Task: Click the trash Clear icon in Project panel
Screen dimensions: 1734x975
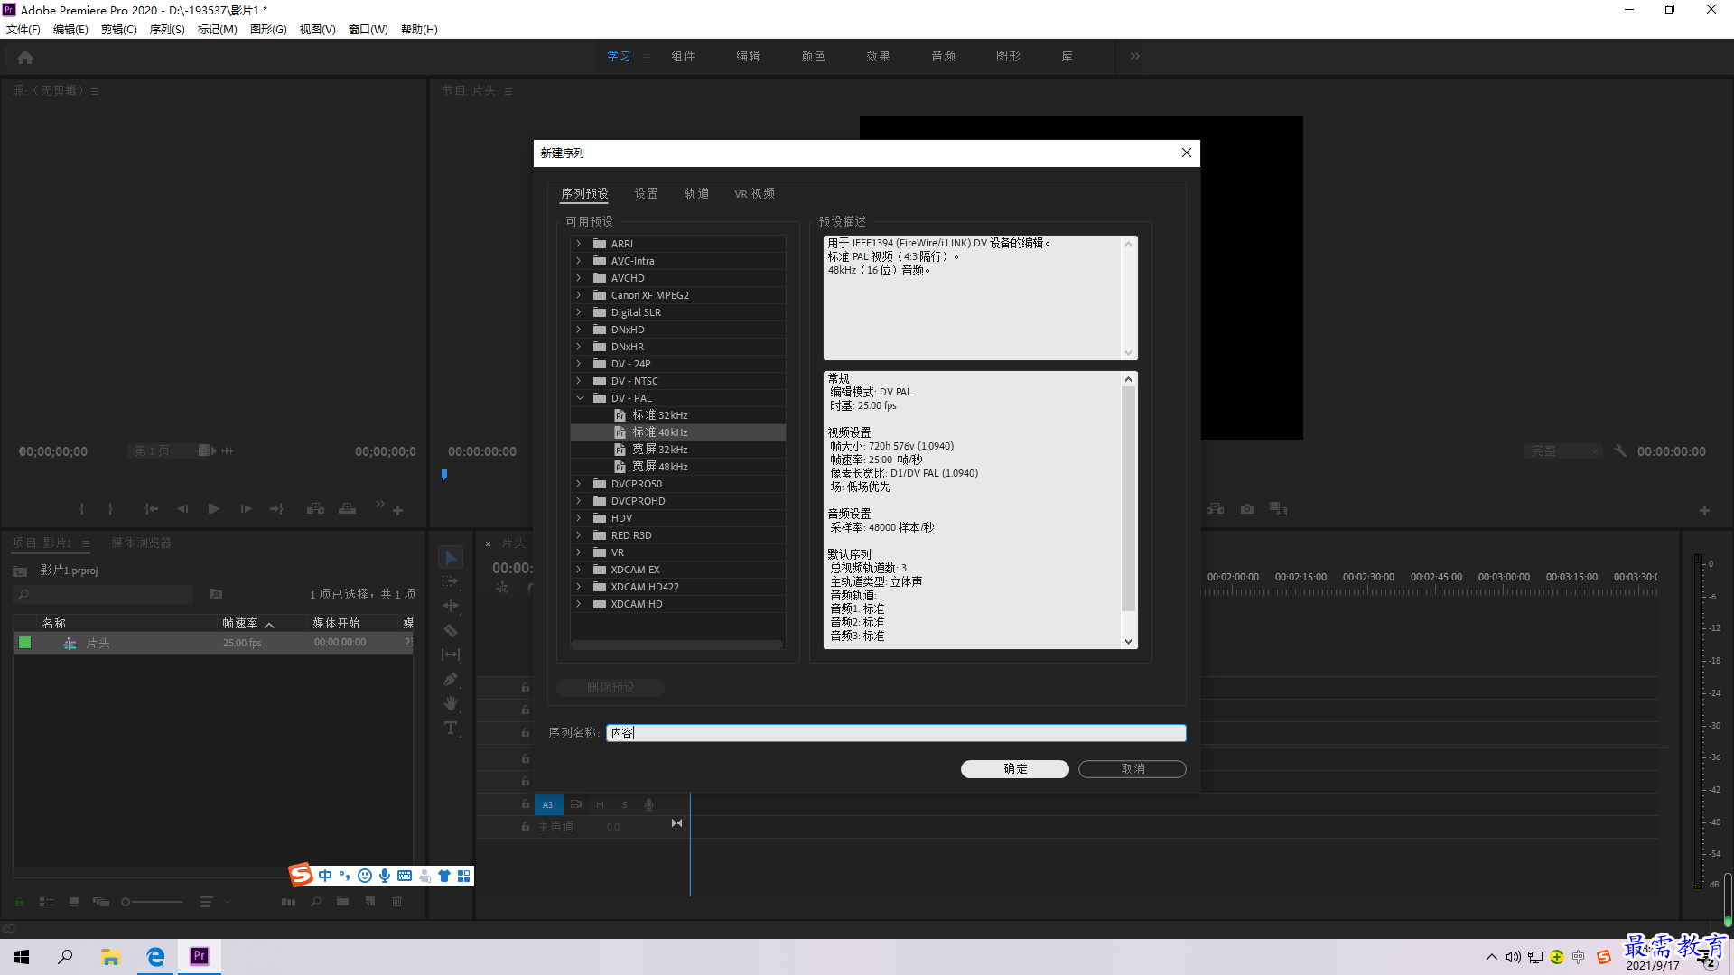Action: [396, 902]
